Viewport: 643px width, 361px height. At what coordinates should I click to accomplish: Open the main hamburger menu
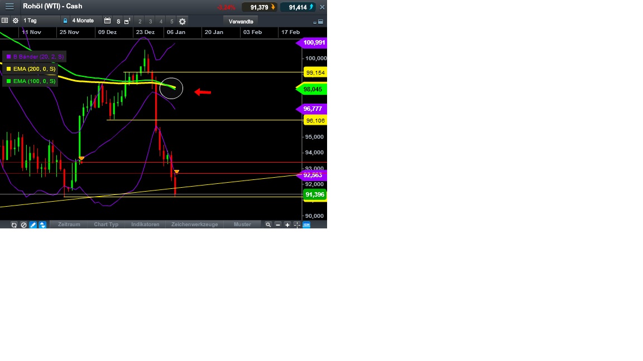pyautogui.click(x=9, y=6)
